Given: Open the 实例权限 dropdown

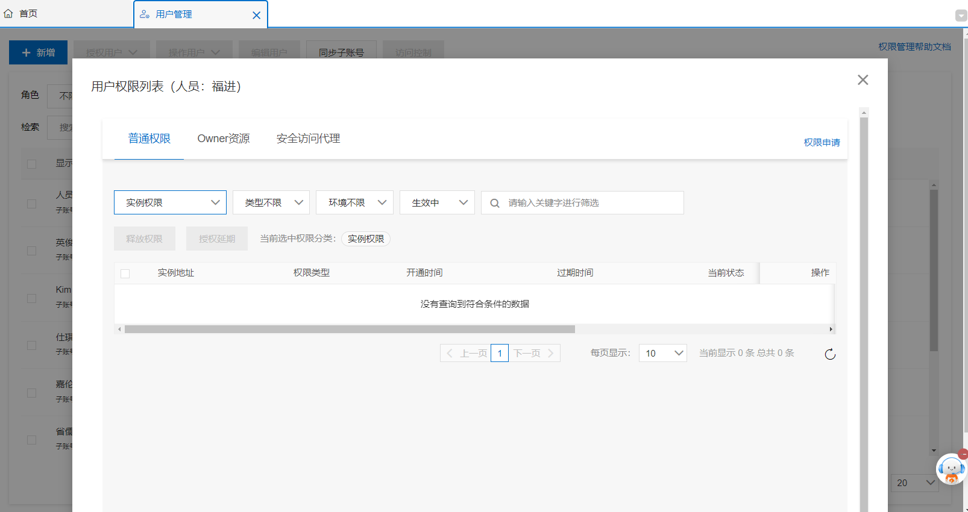Looking at the screenshot, I should [170, 202].
